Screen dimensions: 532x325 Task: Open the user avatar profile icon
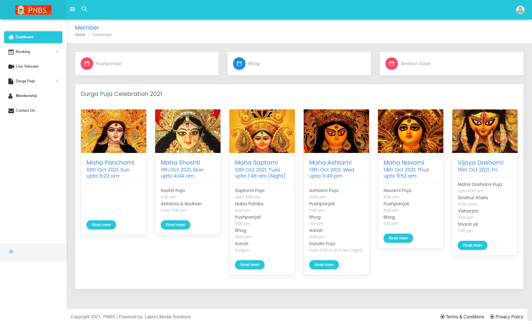pyautogui.click(x=520, y=10)
